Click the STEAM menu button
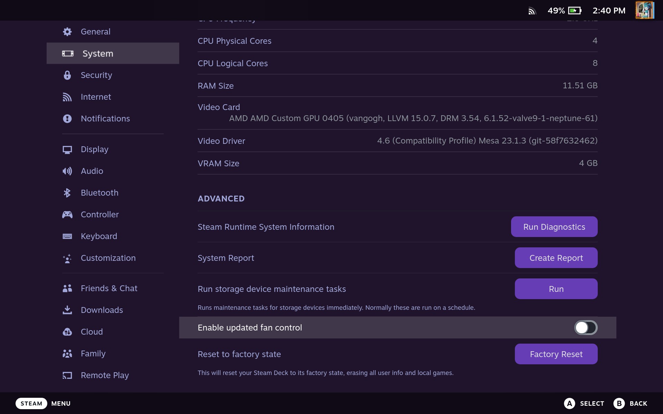This screenshot has width=663, height=414. pos(31,403)
